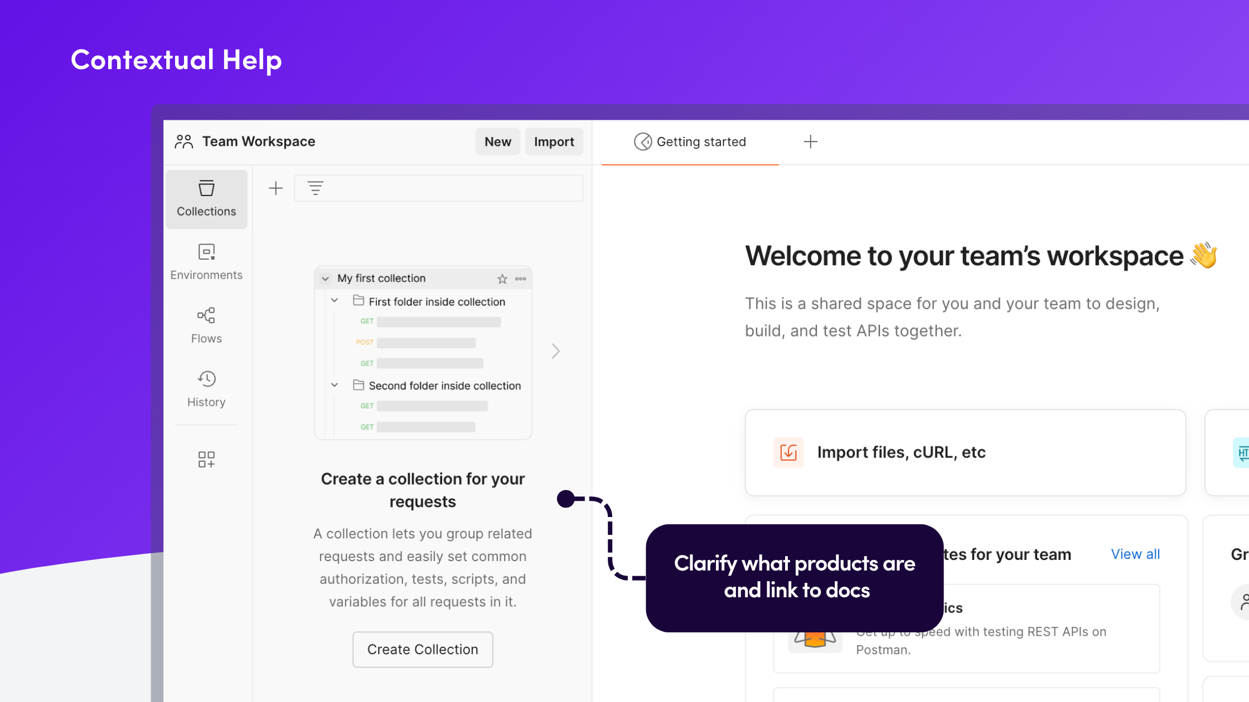Image resolution: width=1249 pixels, height=702 pixels.
Task: Open the My first collection three-dot menu
Action: coord(521,279)
